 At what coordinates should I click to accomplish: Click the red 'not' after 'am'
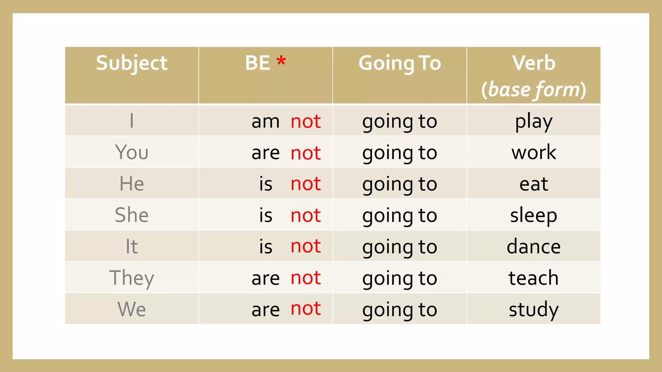tap(305, 121)
